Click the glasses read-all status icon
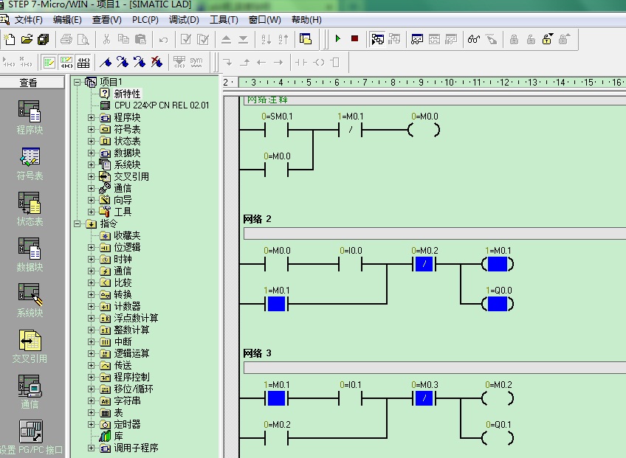The width and height of the screenshot is (626, 458). pos(474,39)
